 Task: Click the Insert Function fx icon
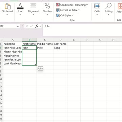point(37,26)
